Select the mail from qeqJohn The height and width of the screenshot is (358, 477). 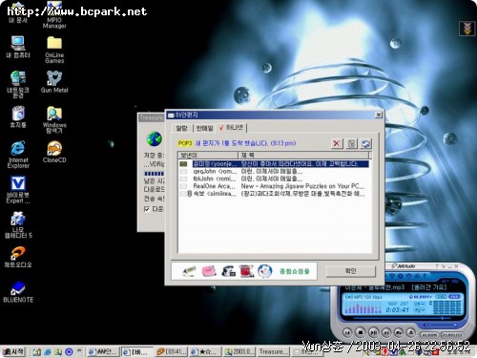click(274, 171)
